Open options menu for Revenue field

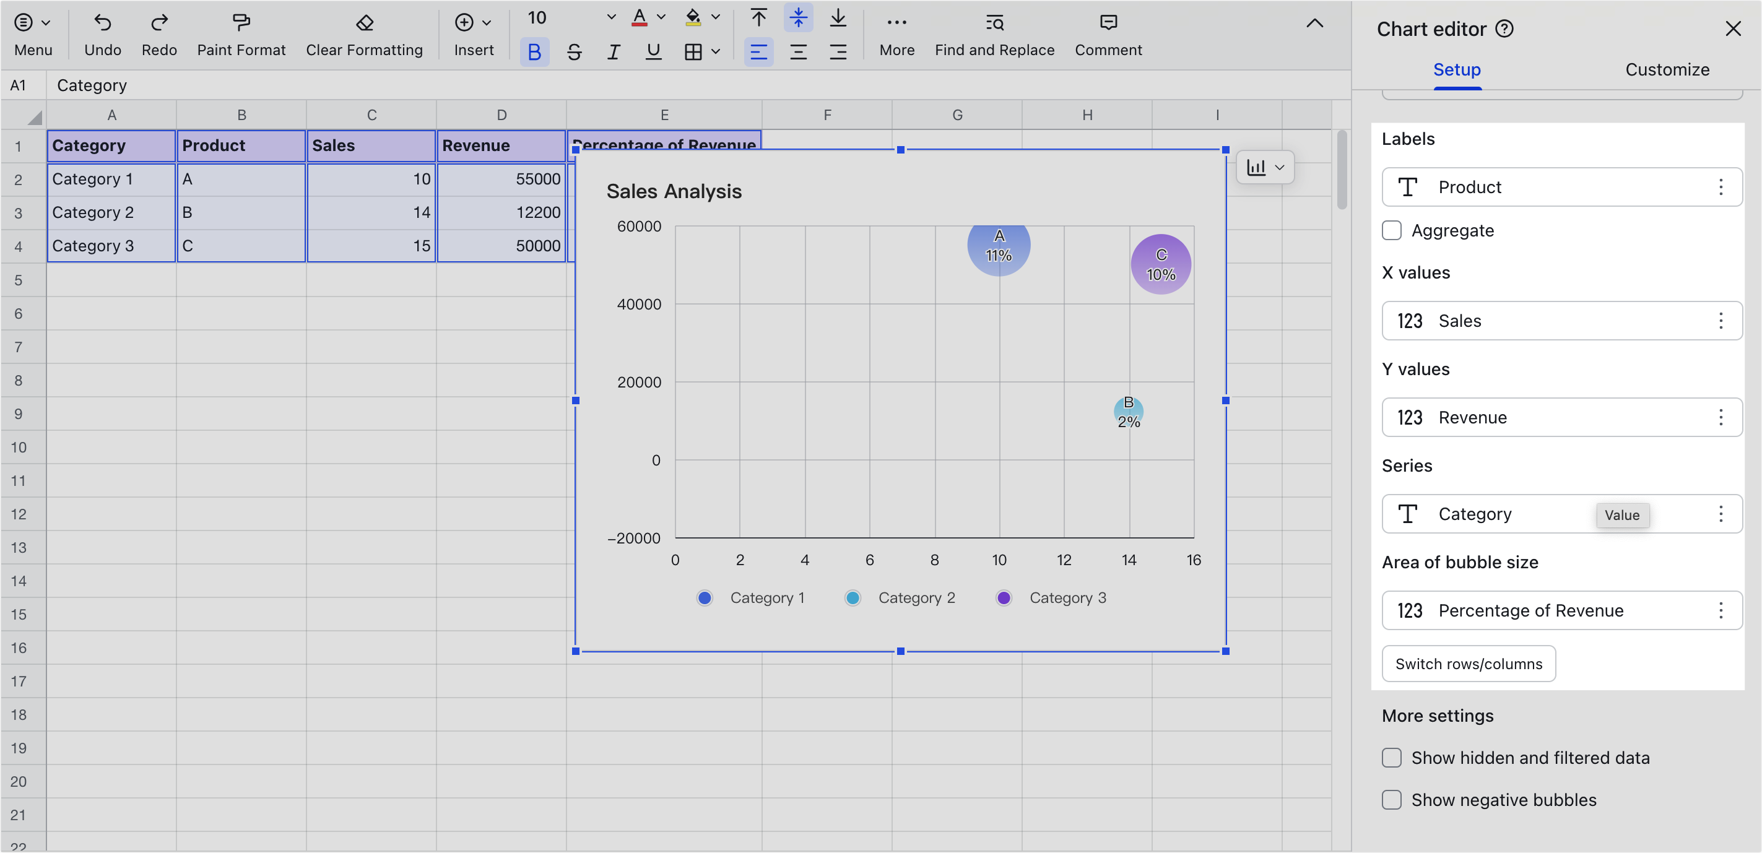1721,417
